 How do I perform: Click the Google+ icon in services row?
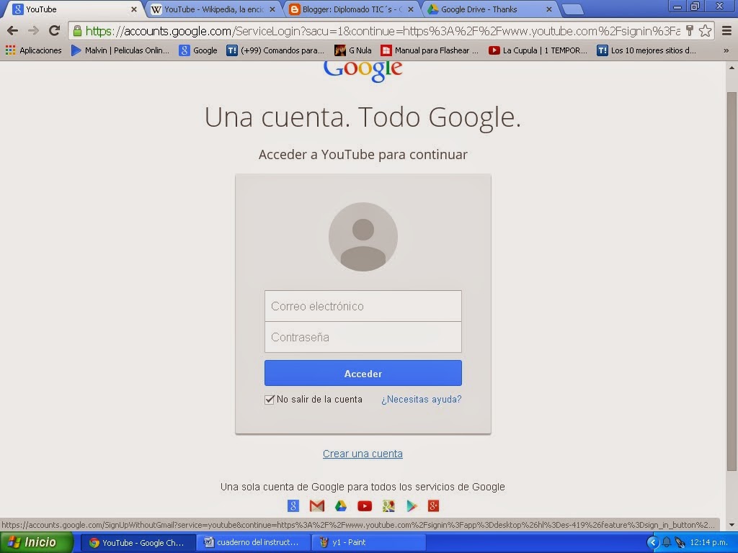click(x=433, y=506)
